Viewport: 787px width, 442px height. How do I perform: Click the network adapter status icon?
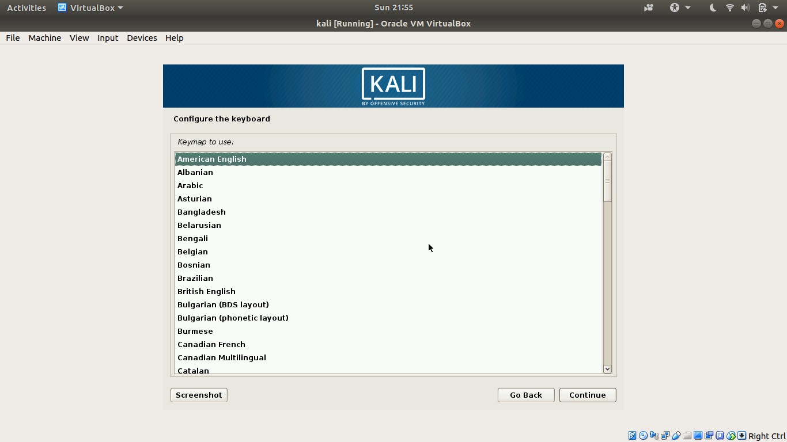click(665, 436)
